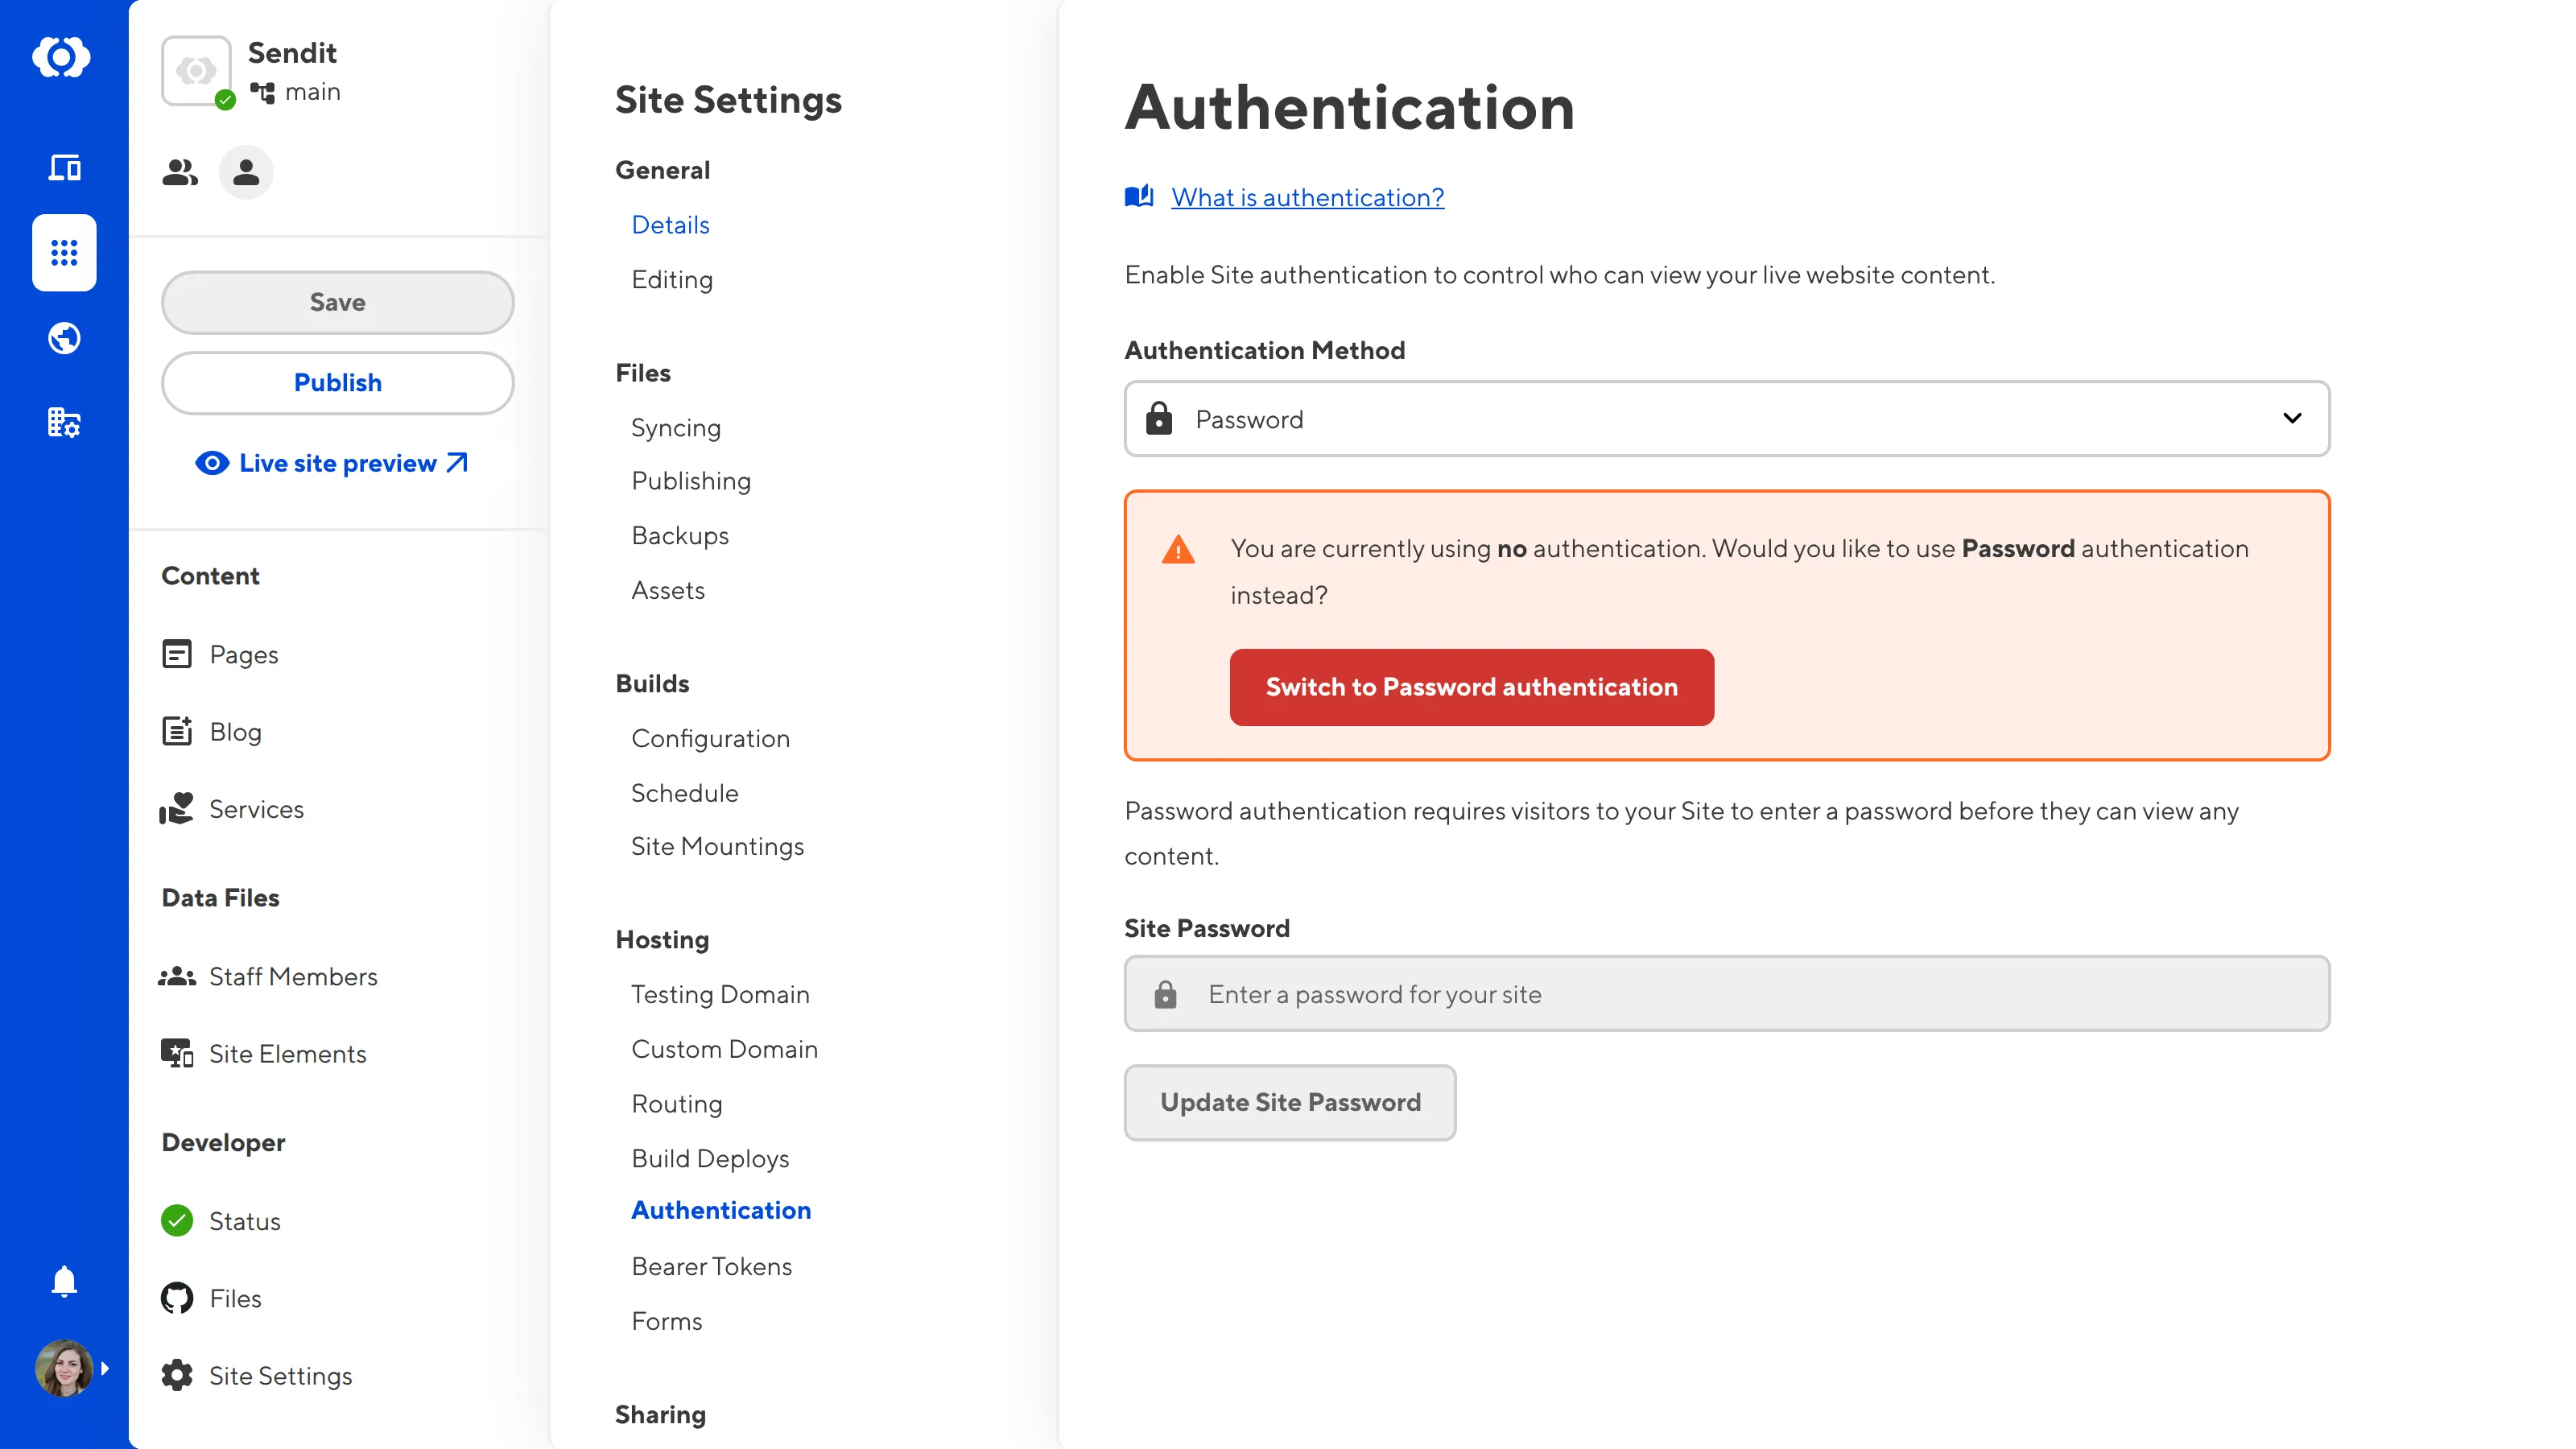Viewport: 2576px width, 1449px height.
Task: Click Switch to Password authentication button
Action: point(1471,687)
